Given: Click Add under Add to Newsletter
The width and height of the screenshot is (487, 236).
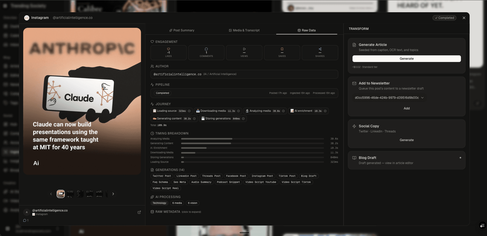Looking at the screenshot, I should (406, 108).
